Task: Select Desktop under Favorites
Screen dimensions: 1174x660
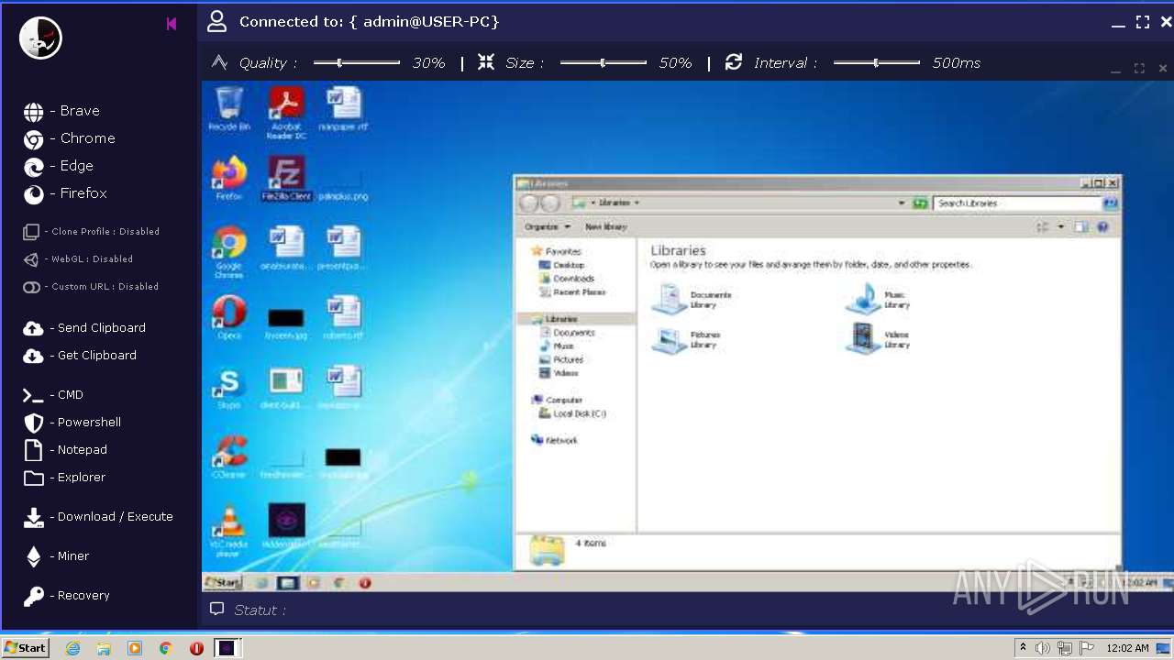Action: tap(563, 265)
